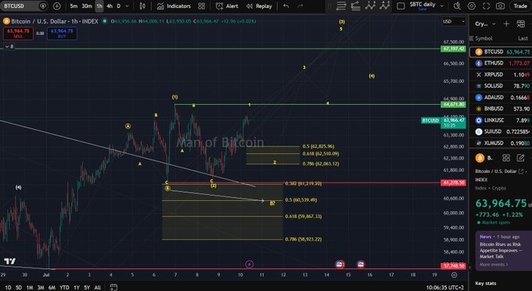
Task: Open the Indicators dialog
Action: click(x=174, y=6)
